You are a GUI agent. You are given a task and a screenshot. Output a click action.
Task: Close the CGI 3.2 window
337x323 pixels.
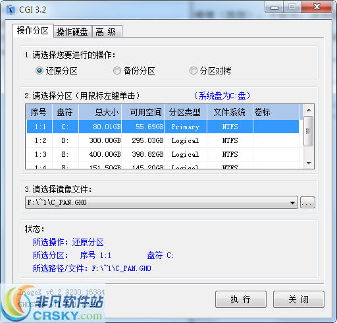click(x=317, y=7)
